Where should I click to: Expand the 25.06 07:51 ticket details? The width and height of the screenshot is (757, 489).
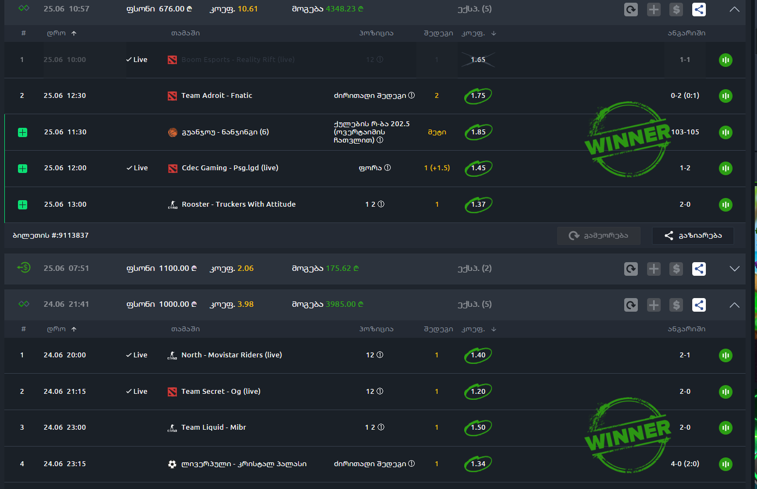click(734, 269)
